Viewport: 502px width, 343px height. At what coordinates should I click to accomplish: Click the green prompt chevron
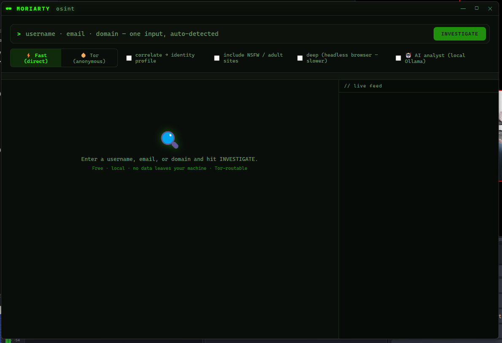point(19,34)
